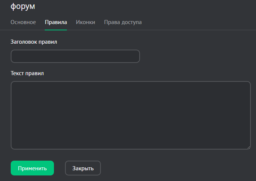The image size is (256, 181).
Task: Apply the forum rules changes
Action: point(33,168)
